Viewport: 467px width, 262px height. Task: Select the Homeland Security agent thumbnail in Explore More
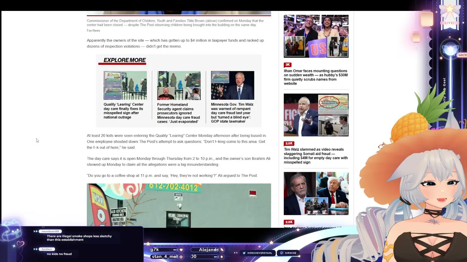tap(179, 85)
